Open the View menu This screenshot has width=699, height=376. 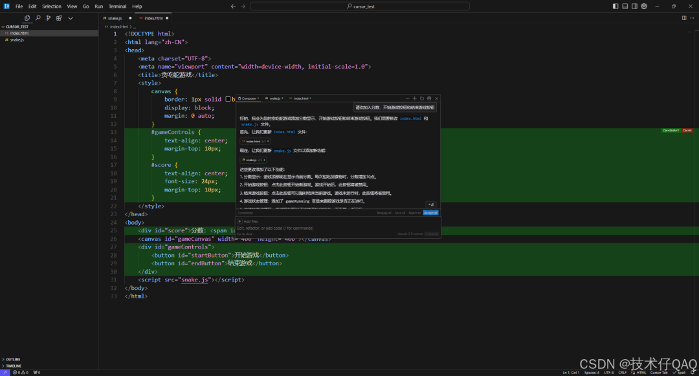click(72, 6)
